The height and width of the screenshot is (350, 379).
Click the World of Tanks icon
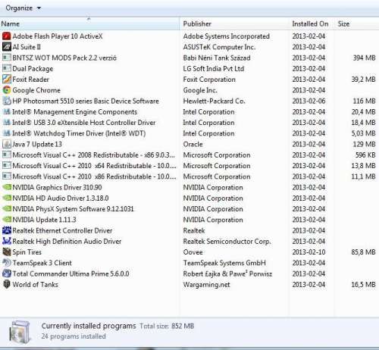point(7,285)
